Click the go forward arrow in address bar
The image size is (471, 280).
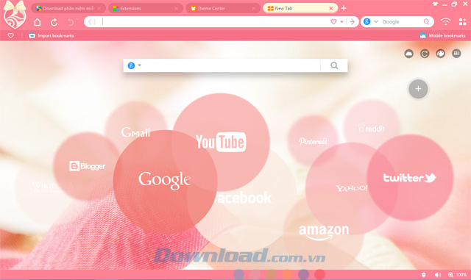coord(353,21)
